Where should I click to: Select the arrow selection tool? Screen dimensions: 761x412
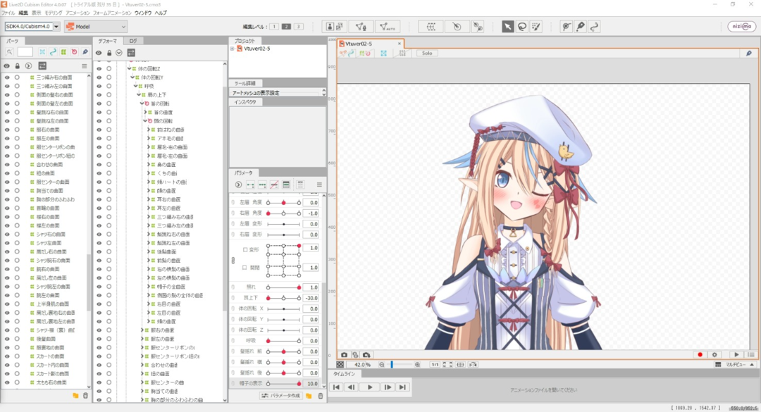(x=507, y=25)
